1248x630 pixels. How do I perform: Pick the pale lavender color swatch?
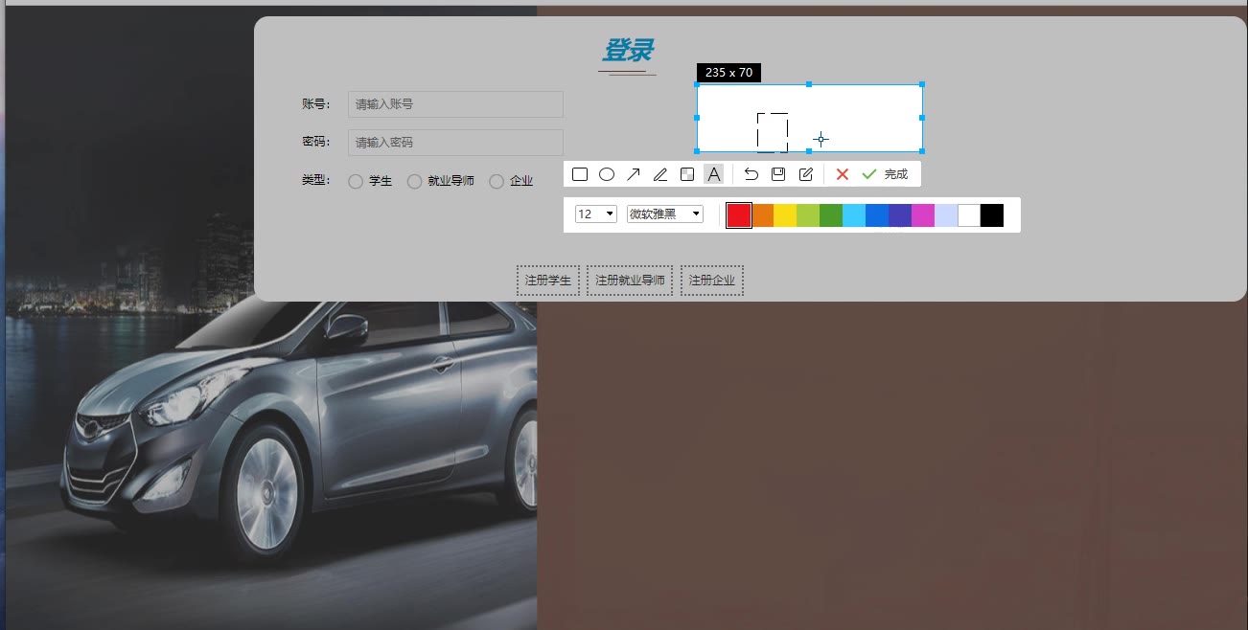(946, 215)
